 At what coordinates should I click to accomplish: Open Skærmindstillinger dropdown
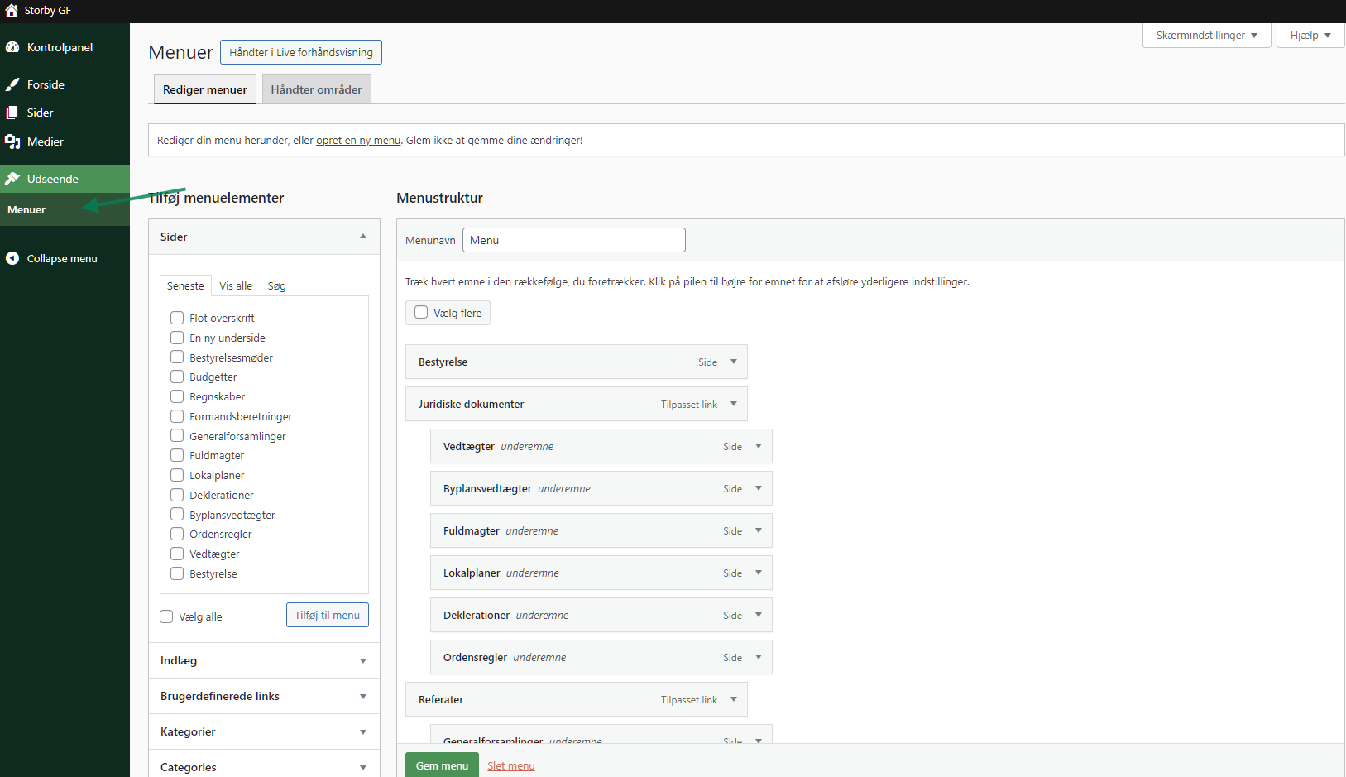[1206, 36]
